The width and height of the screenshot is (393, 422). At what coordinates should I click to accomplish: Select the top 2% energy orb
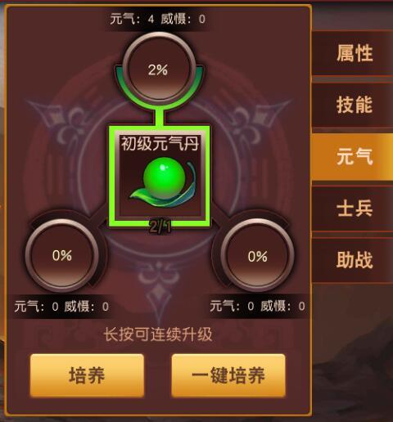point(159,69)
